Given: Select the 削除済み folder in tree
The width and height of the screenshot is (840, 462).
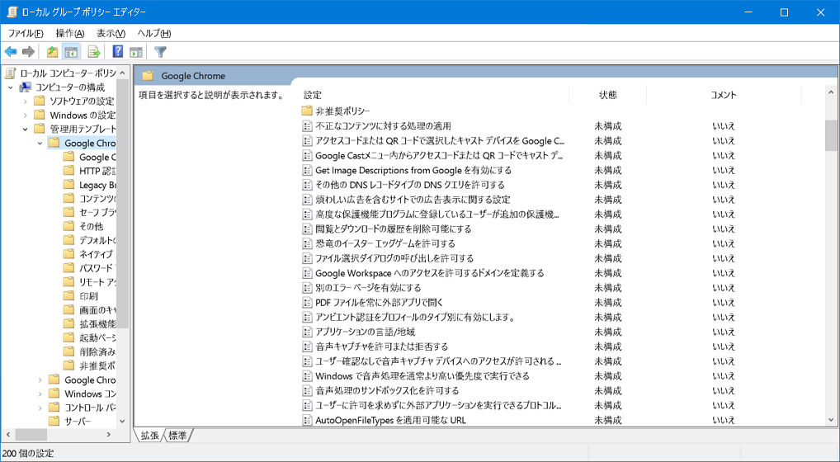Looking at the screenshot, I should (x=89, y=352).
